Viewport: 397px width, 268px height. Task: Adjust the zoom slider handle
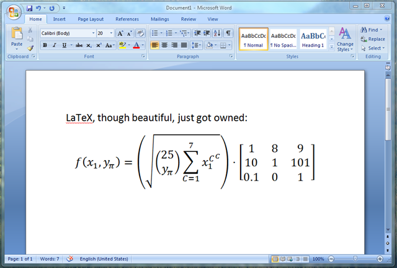tap(355, 259)
